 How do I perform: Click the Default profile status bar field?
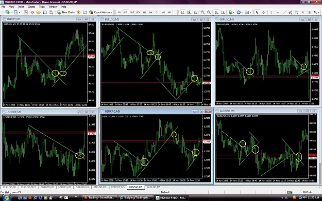(x=173, y=192)
